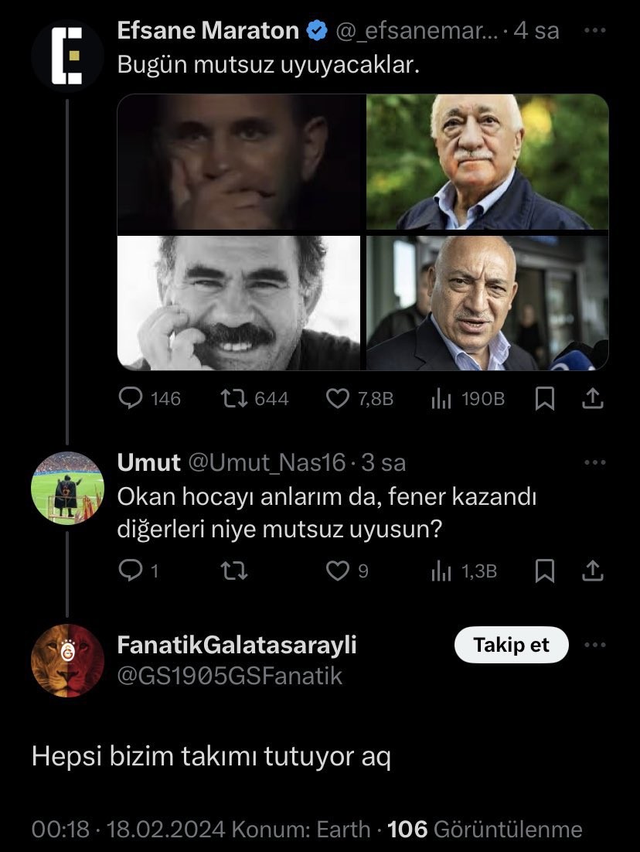Share Umut's reply
Viewport: 640px width, 852px height.
point(592,571)
